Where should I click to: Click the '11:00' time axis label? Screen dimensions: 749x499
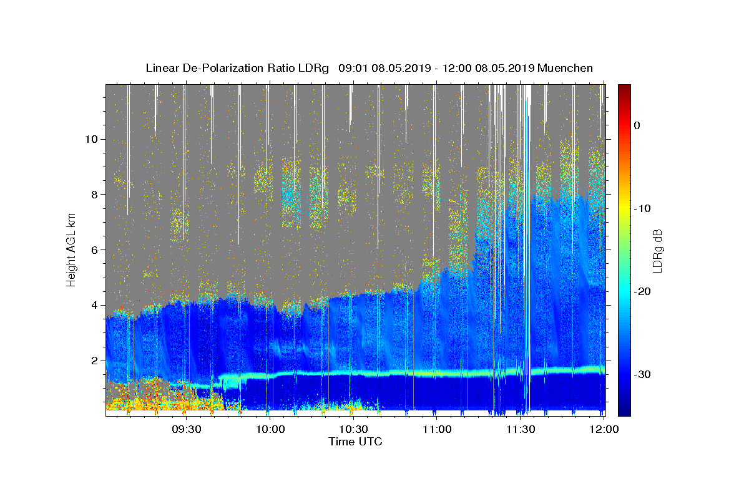click(x=437, y=430)
